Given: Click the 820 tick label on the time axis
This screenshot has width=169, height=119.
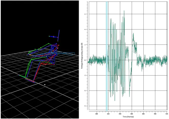Looking at the screenshot, I should coord(109,114).
